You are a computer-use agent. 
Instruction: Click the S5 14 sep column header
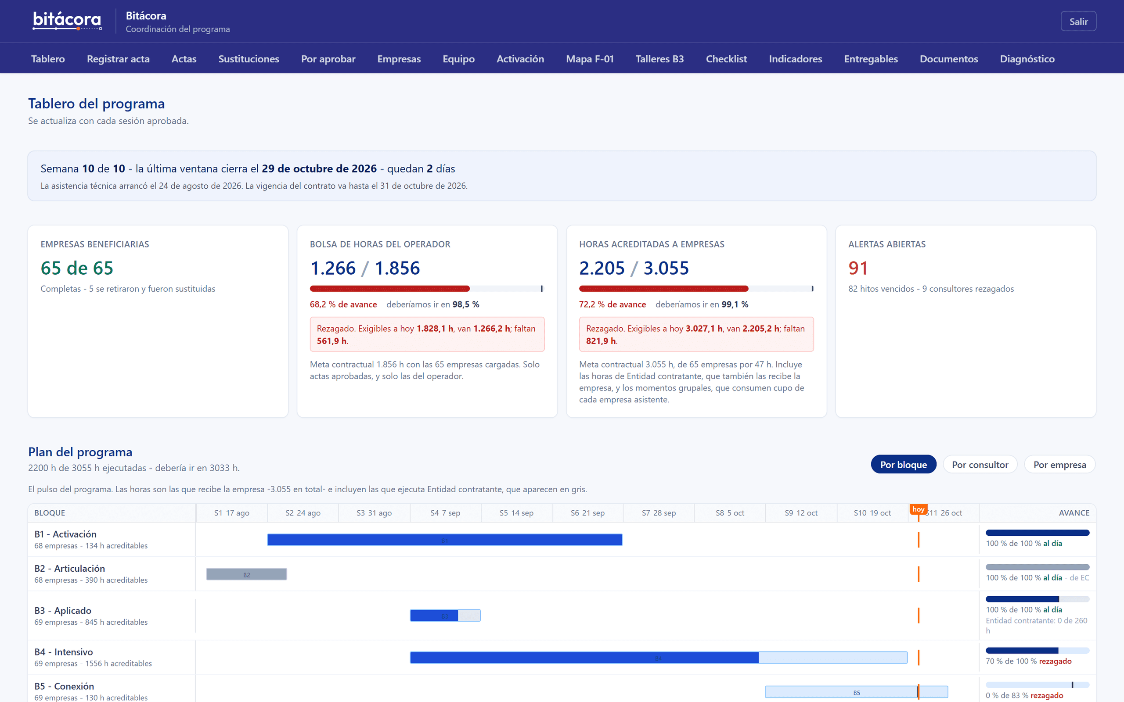tap(516, 513)
